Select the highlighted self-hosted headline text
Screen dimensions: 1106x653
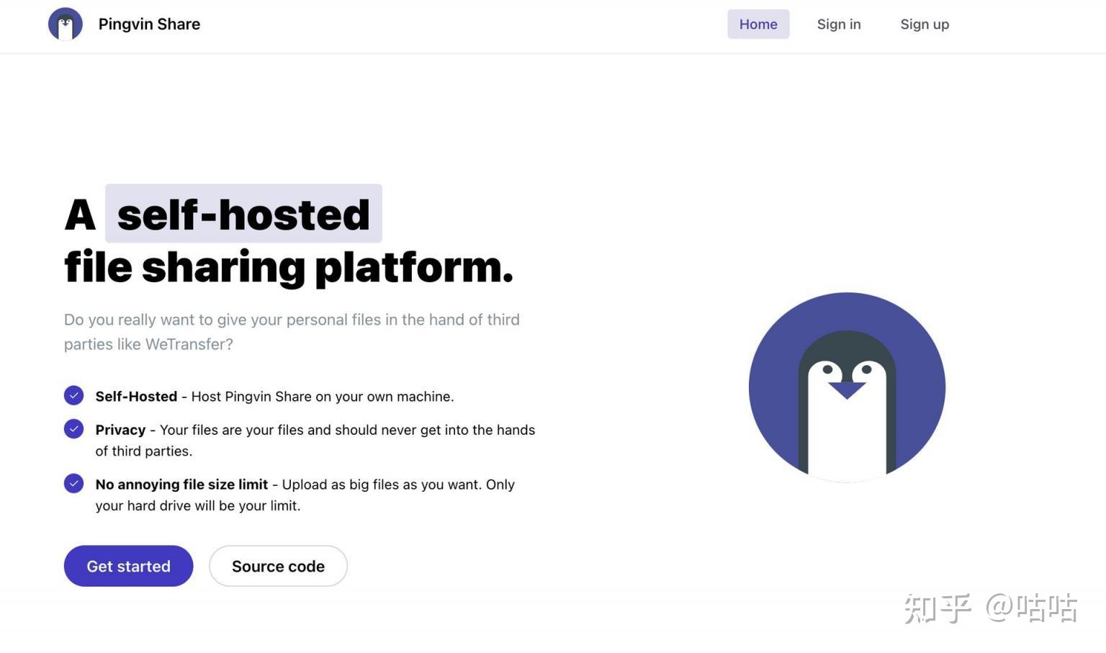[244, 213]
